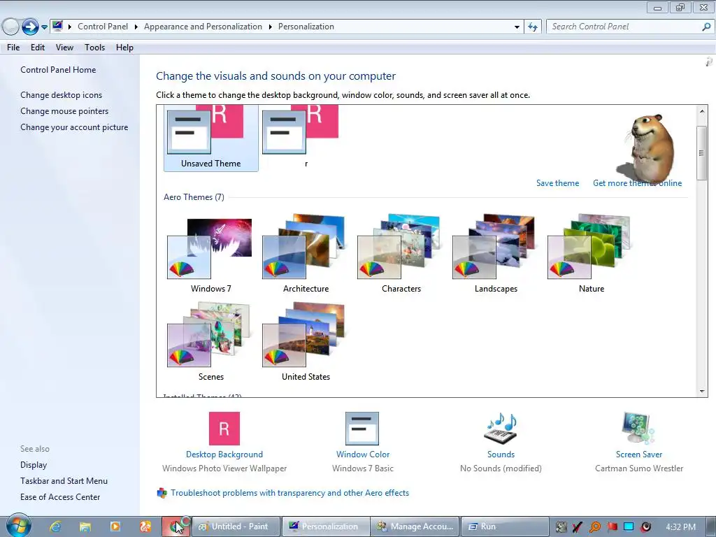Click the orange magnifier tray icon
Image resolution: width=716 pixels, height=537 pixels.
[594, 527]
